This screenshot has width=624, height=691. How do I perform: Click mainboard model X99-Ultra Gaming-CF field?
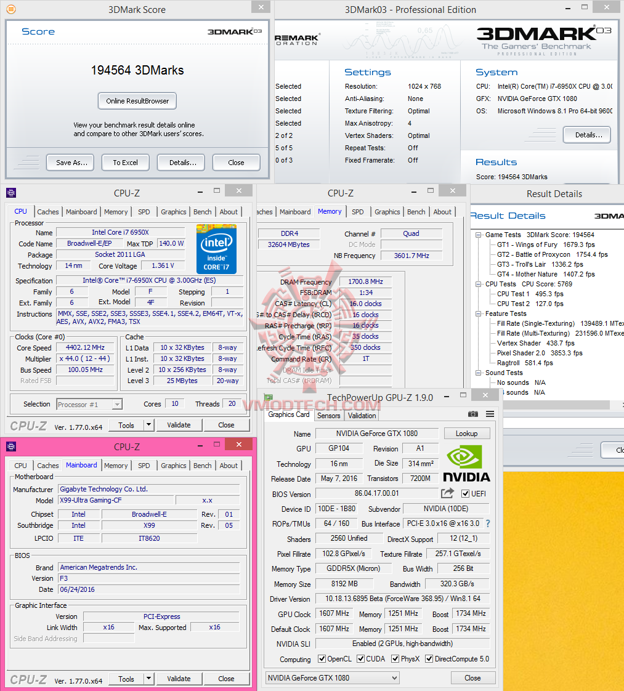click(x=116, y=500)
